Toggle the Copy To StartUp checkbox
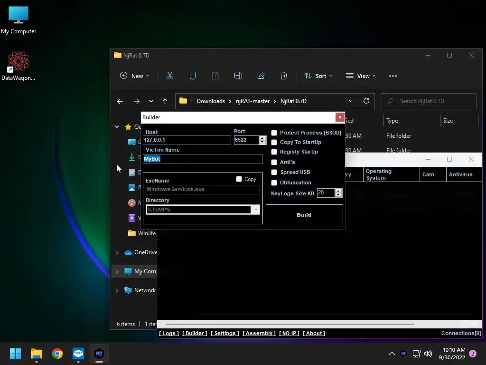Image resolution: width=486 pixels, height=365 pixels. pos(274,142)
